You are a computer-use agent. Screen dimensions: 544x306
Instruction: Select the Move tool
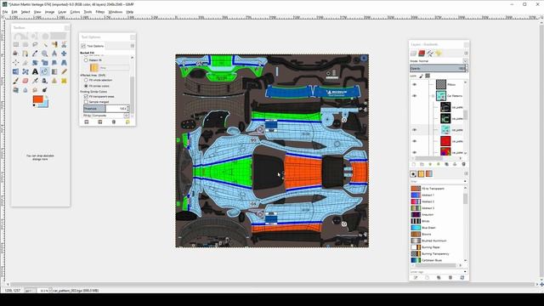pos(64,54)
